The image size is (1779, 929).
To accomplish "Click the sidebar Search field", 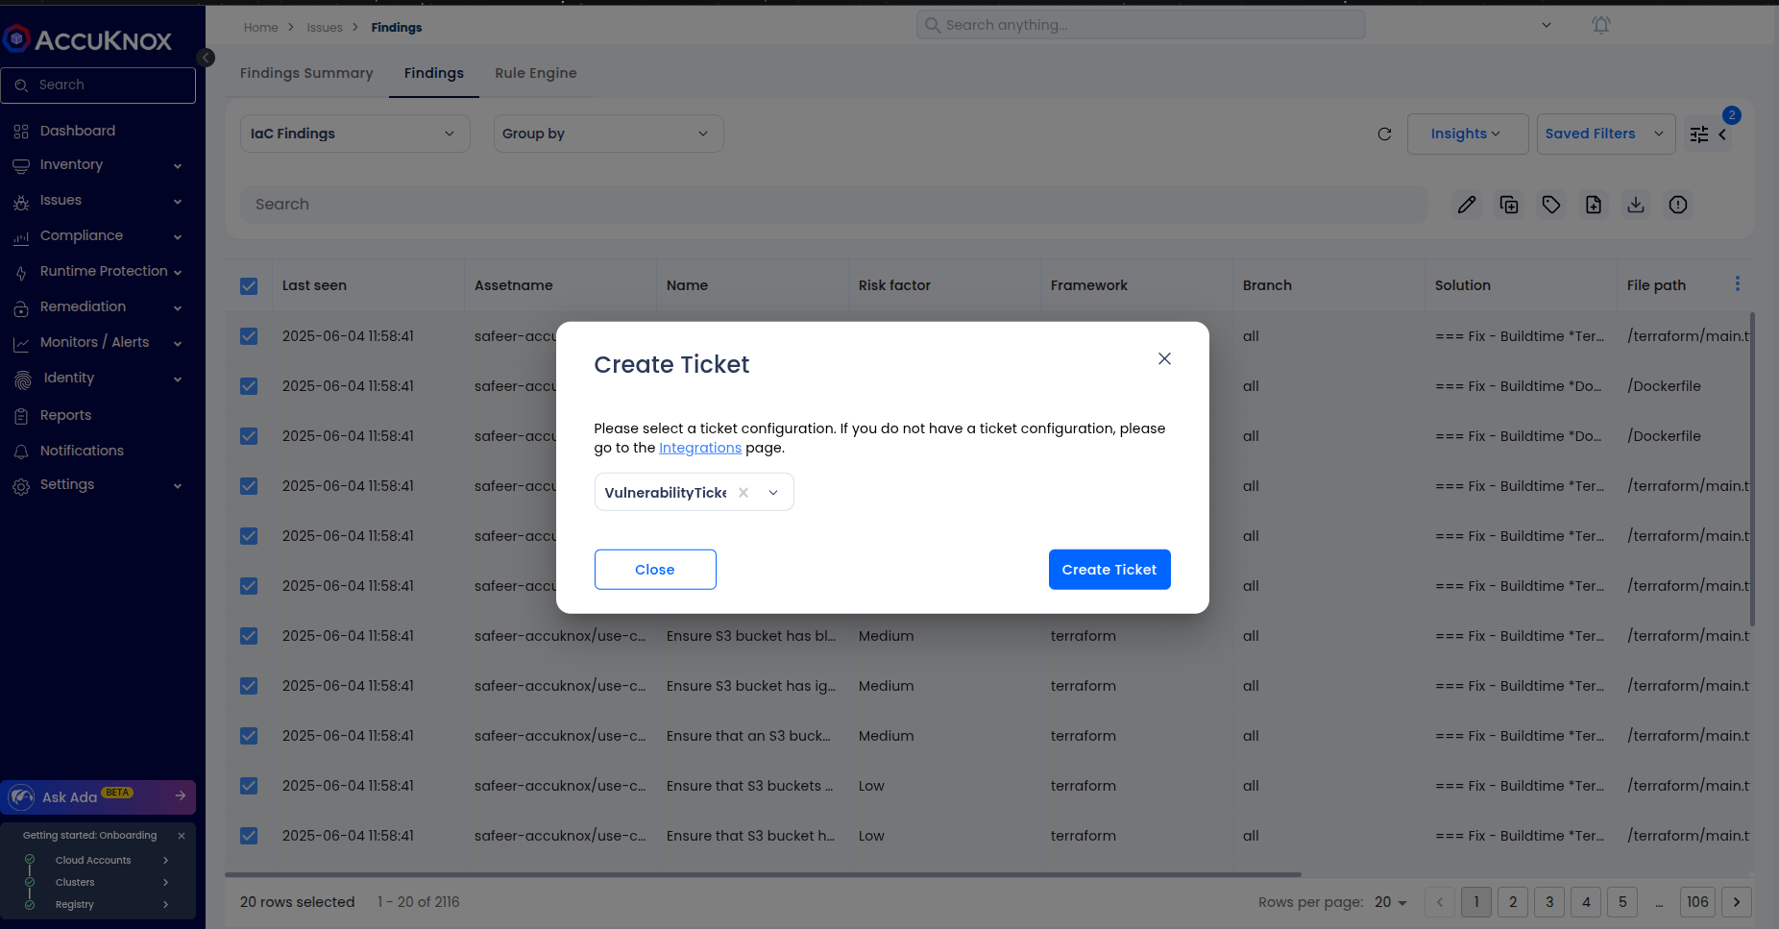I will pyautogui.click(x=99, y=86).
